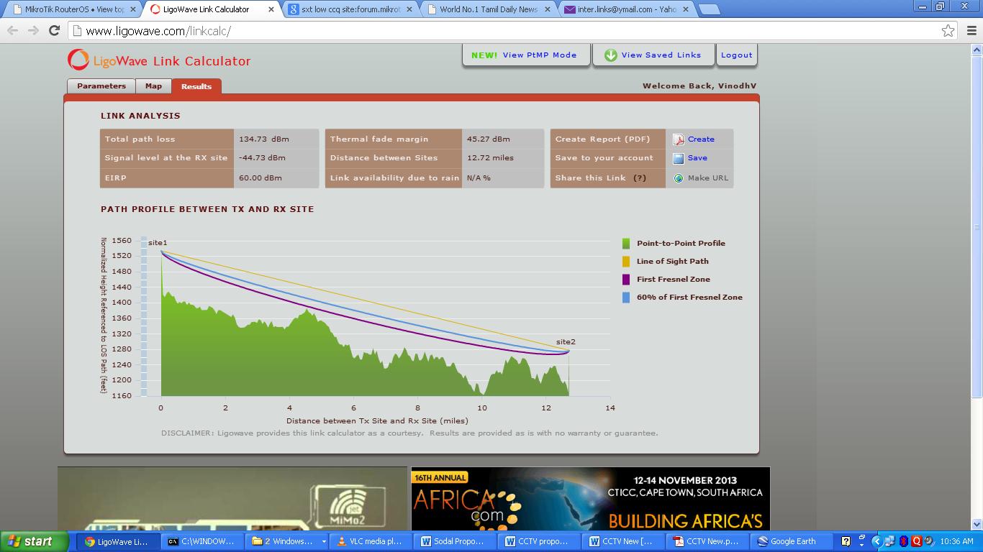Click the PDF icon beside Create

679,139
